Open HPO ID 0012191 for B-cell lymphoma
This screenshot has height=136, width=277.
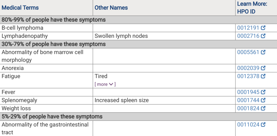[248, 28]
